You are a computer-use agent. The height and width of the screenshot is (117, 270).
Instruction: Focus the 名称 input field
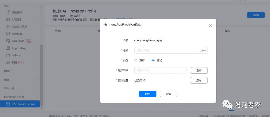[x=171, y=50]
